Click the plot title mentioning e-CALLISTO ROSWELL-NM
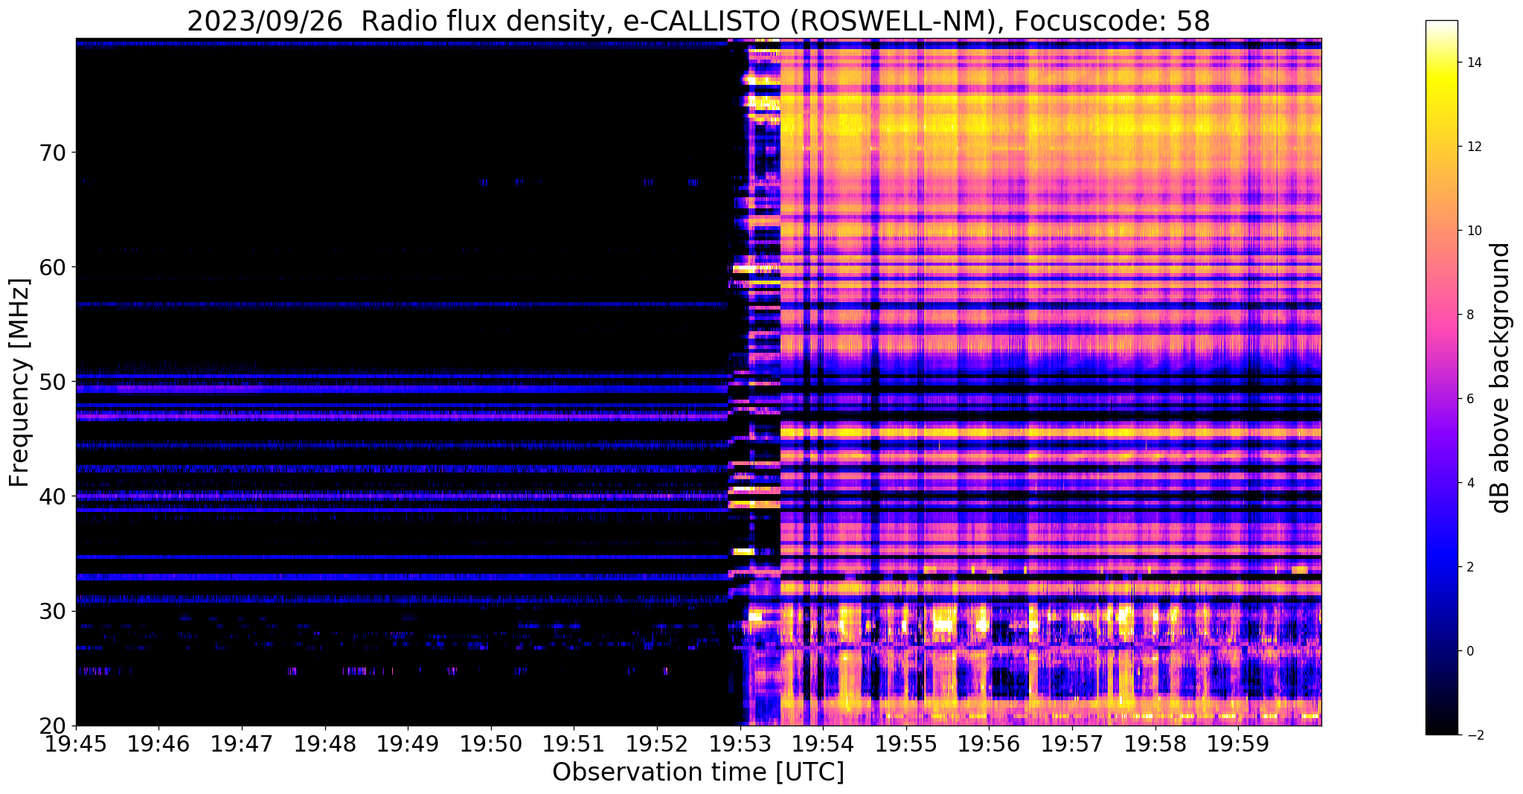 click(x=698, y=21)
